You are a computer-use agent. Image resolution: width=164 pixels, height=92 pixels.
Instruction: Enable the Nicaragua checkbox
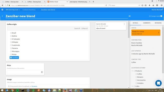(x=11, y=51)
